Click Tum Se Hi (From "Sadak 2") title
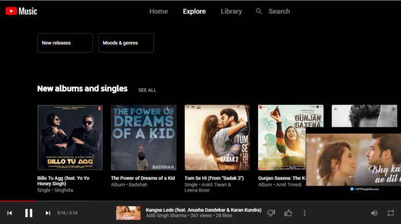The image size is (401, 224). (214, 178)
